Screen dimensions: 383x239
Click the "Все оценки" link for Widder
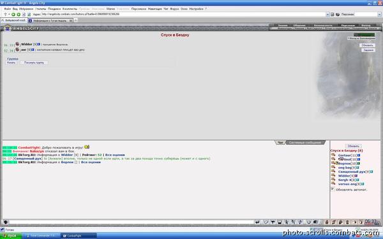pos(115,155)
